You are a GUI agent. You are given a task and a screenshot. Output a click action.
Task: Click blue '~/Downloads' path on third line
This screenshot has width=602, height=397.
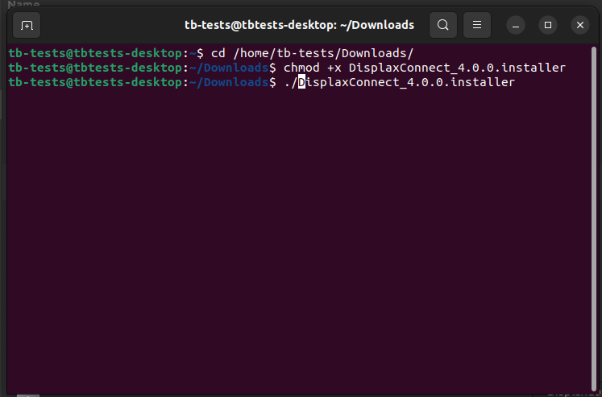click(229, 82)
